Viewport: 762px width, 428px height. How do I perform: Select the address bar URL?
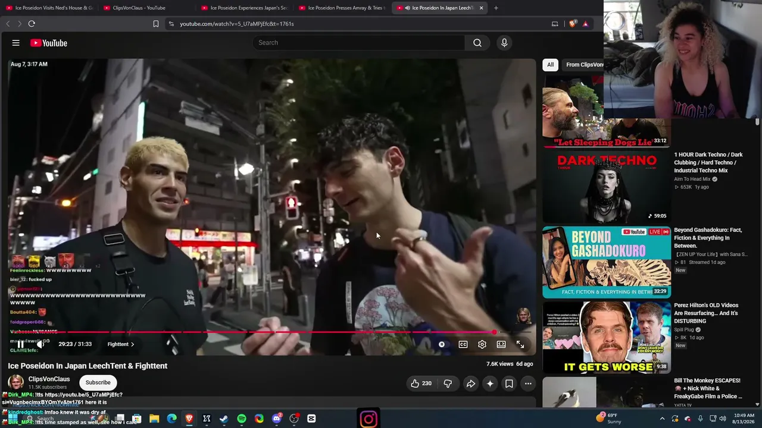coord(237,24)
